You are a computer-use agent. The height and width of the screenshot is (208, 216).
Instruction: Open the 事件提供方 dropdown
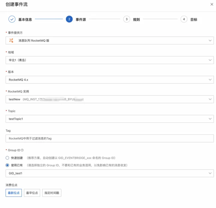pos(110,41)
